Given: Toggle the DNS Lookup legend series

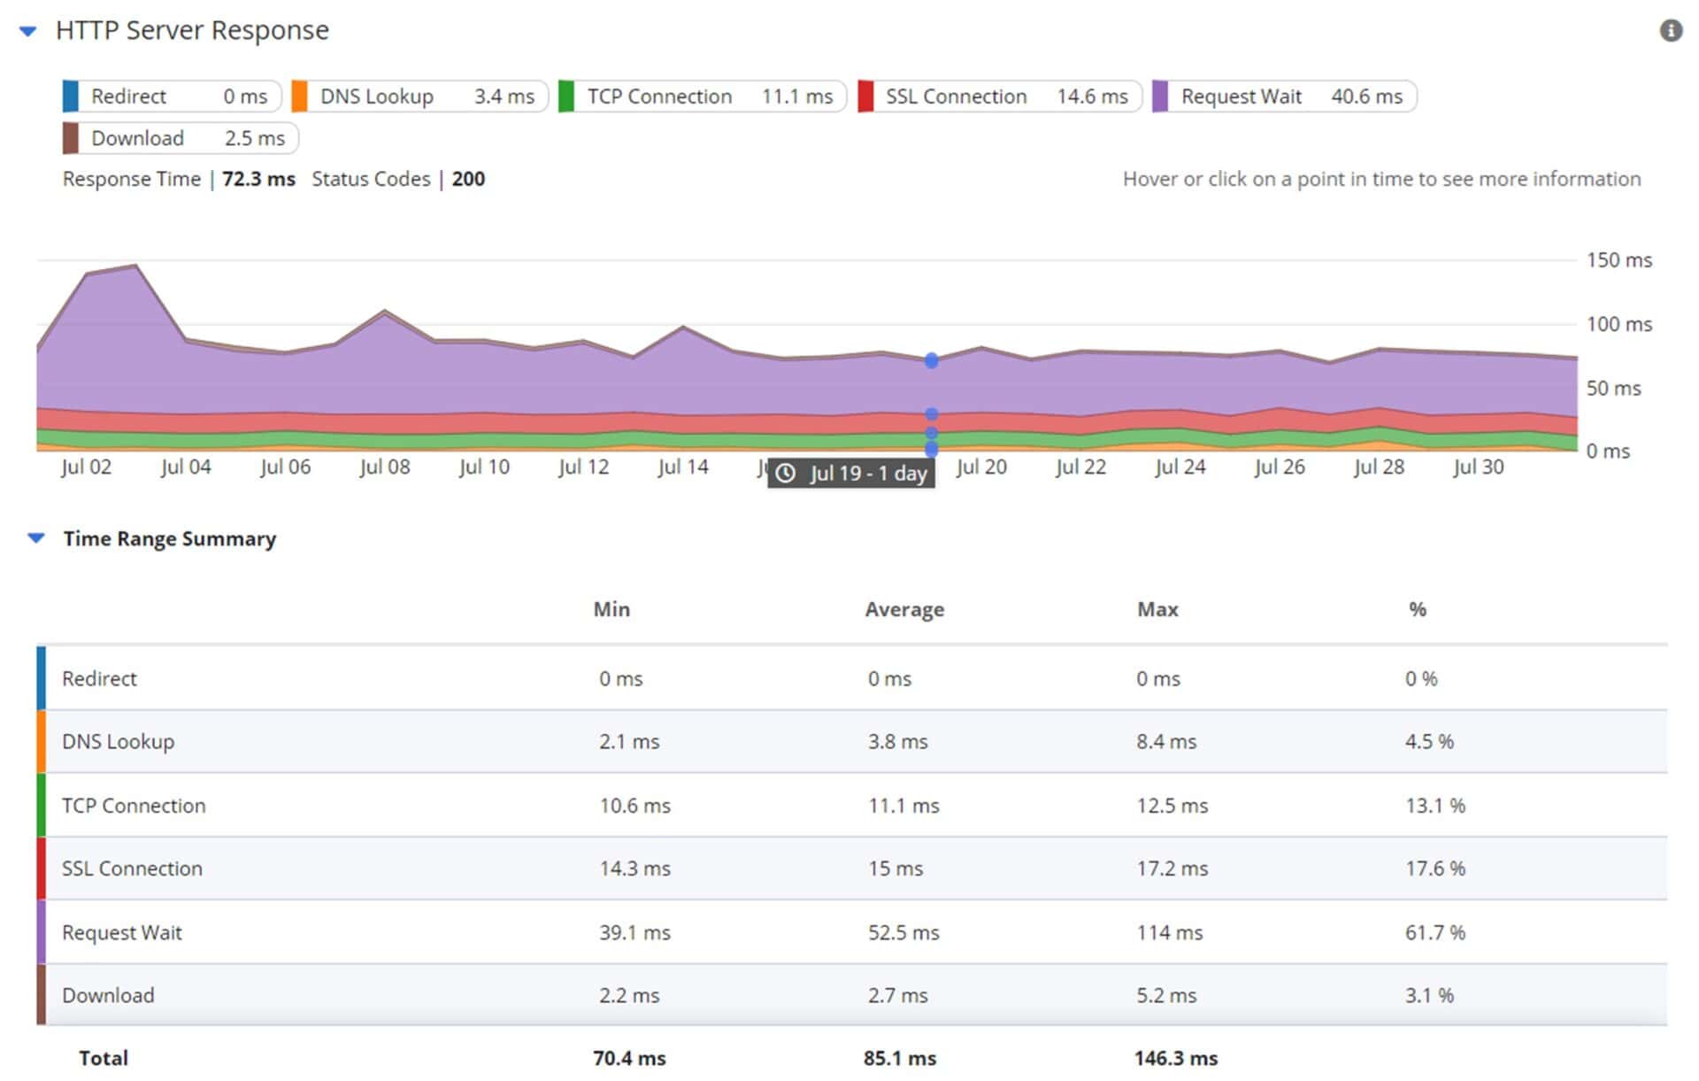Looking at the screenshot, I should pyautogui.click(x=420, y=96).
